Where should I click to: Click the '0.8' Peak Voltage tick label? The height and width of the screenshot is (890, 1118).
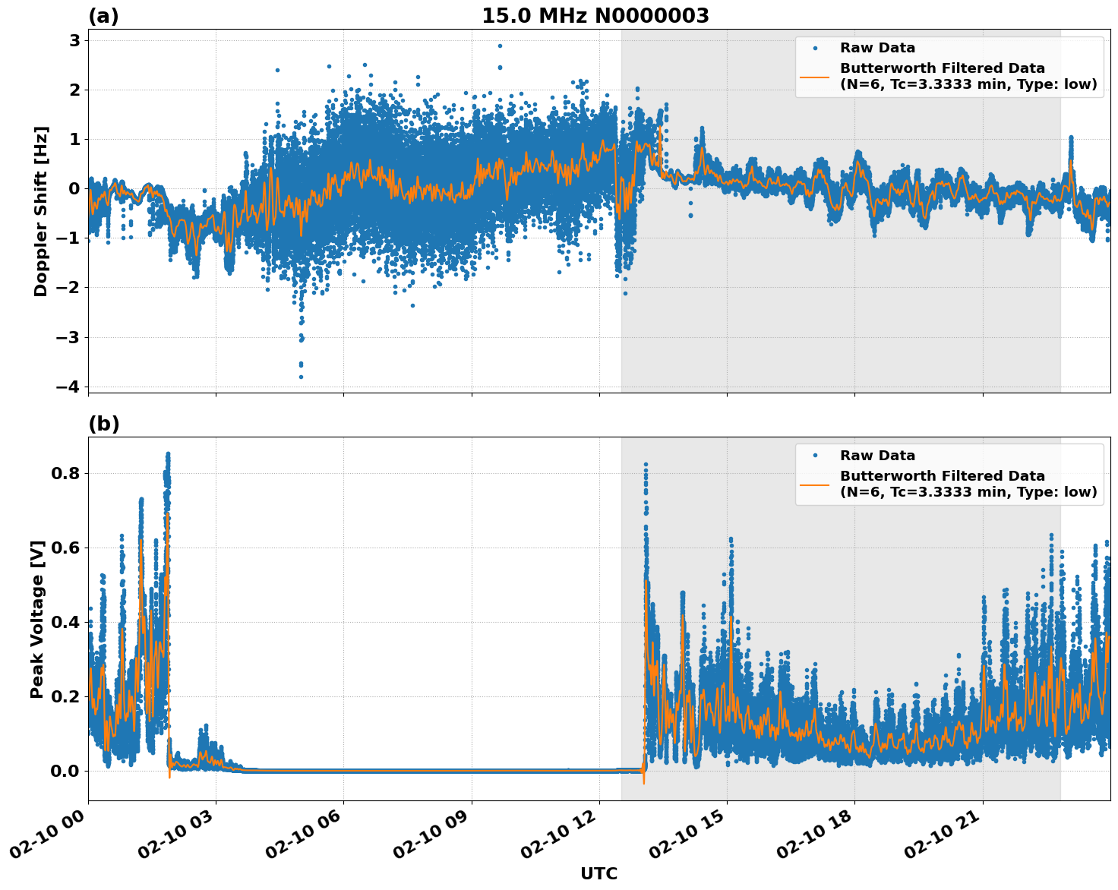[x=65, y=473]
